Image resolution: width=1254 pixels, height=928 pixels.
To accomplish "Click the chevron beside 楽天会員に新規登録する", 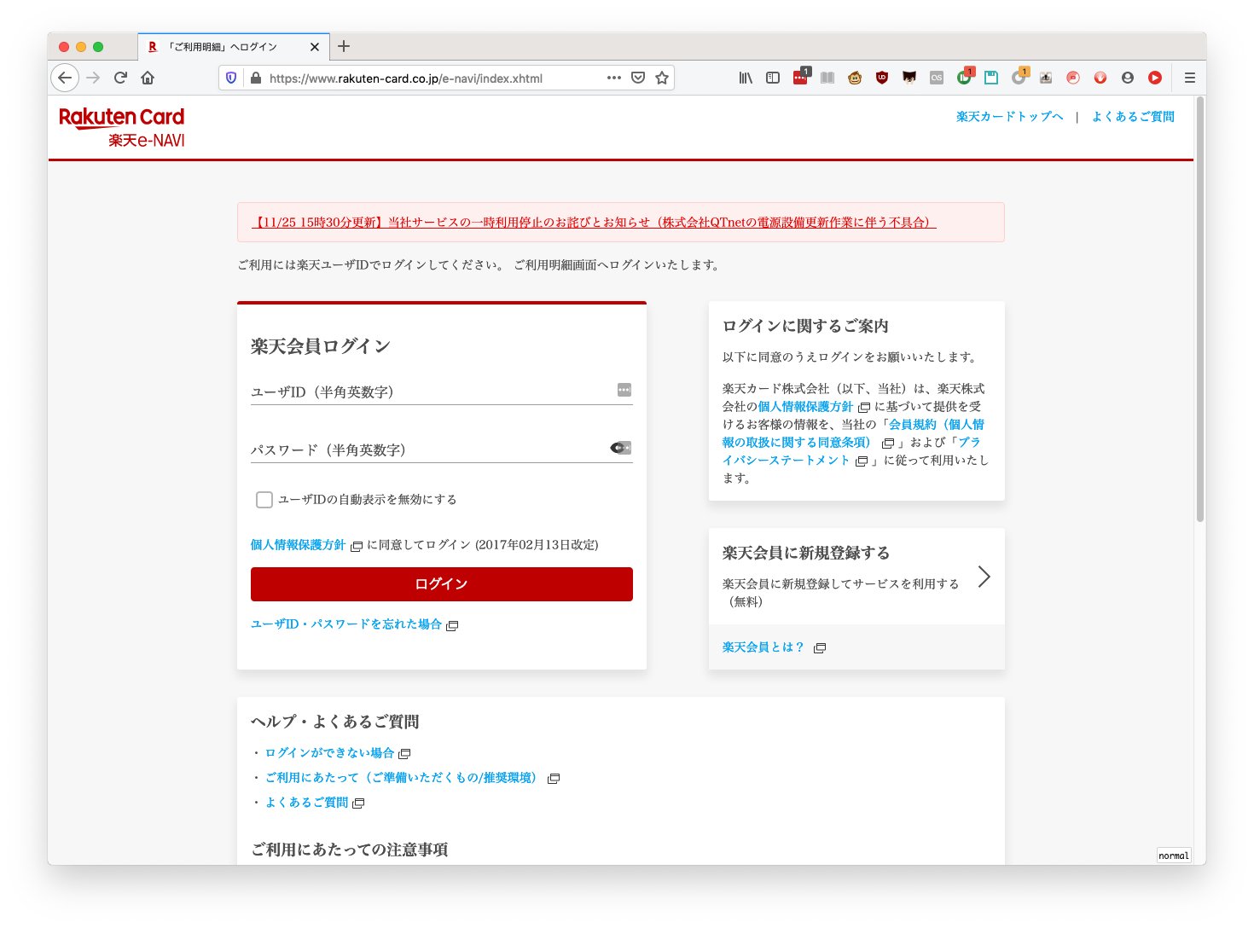I will click(984, 577).
